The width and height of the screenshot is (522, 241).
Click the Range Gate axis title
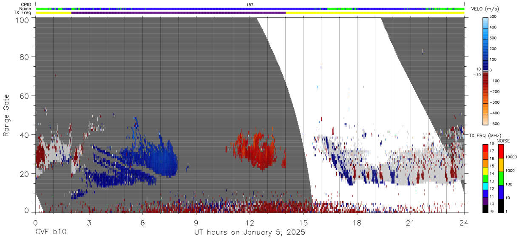[6, 116]
